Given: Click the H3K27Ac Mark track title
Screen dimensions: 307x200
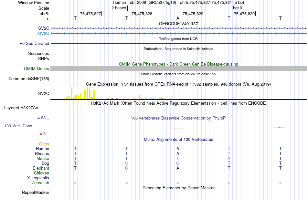Looking at the screenshot, I should 178,103.
